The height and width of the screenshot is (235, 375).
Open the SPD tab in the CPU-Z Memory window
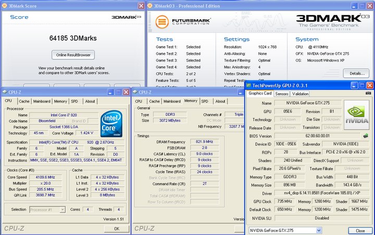(x=205, y=101)
